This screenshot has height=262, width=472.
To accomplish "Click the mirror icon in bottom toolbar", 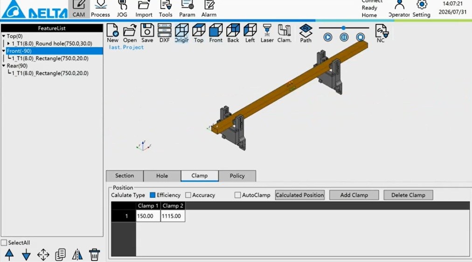I will [77, 255].
